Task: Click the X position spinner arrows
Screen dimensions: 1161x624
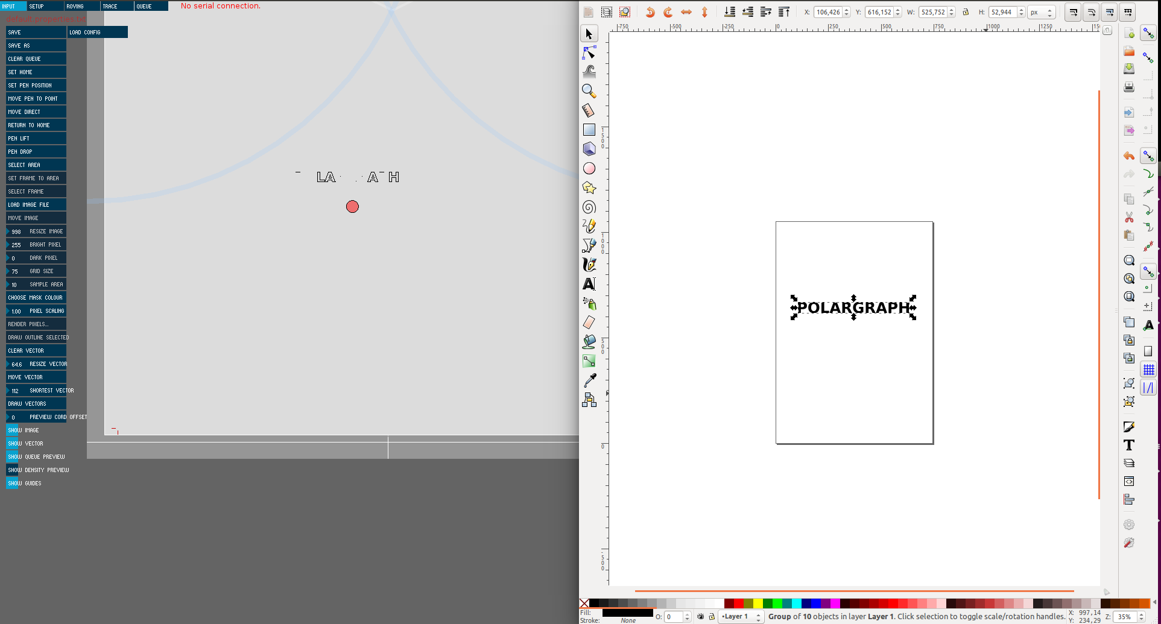Action: [847, 12]
